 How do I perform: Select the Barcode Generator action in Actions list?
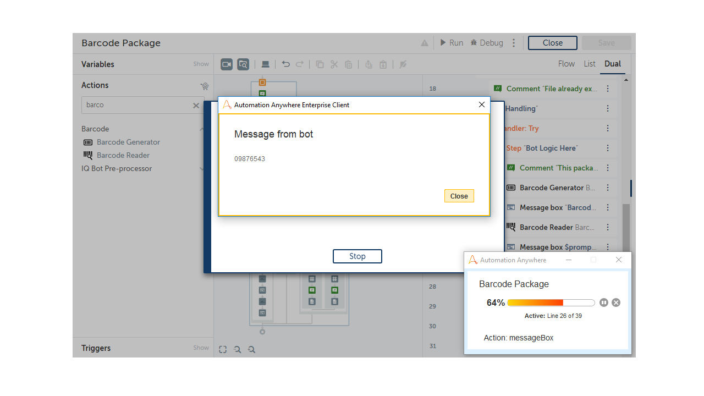pyautogui.click(x=122, y=142)
